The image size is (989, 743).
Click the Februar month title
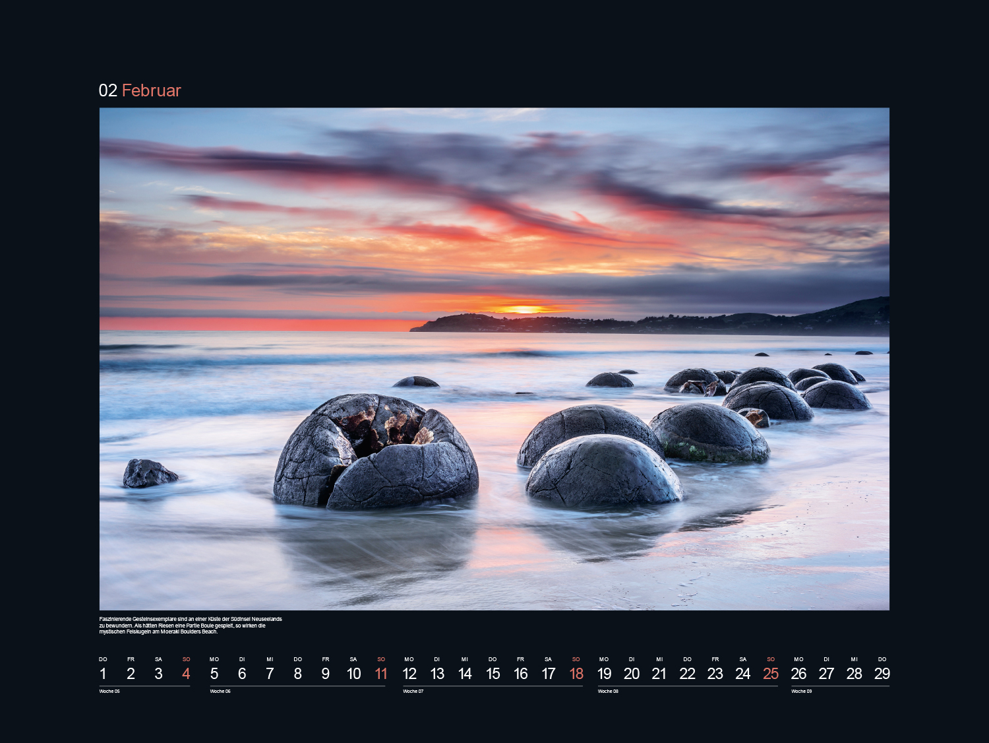click(x=151, y=90)
